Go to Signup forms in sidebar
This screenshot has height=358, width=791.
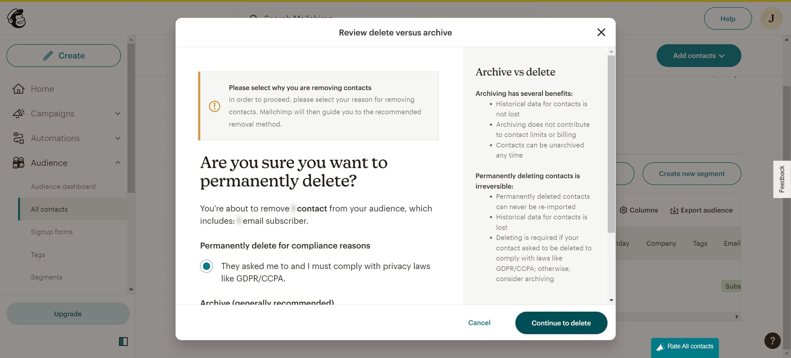click(x=52, y=232)
